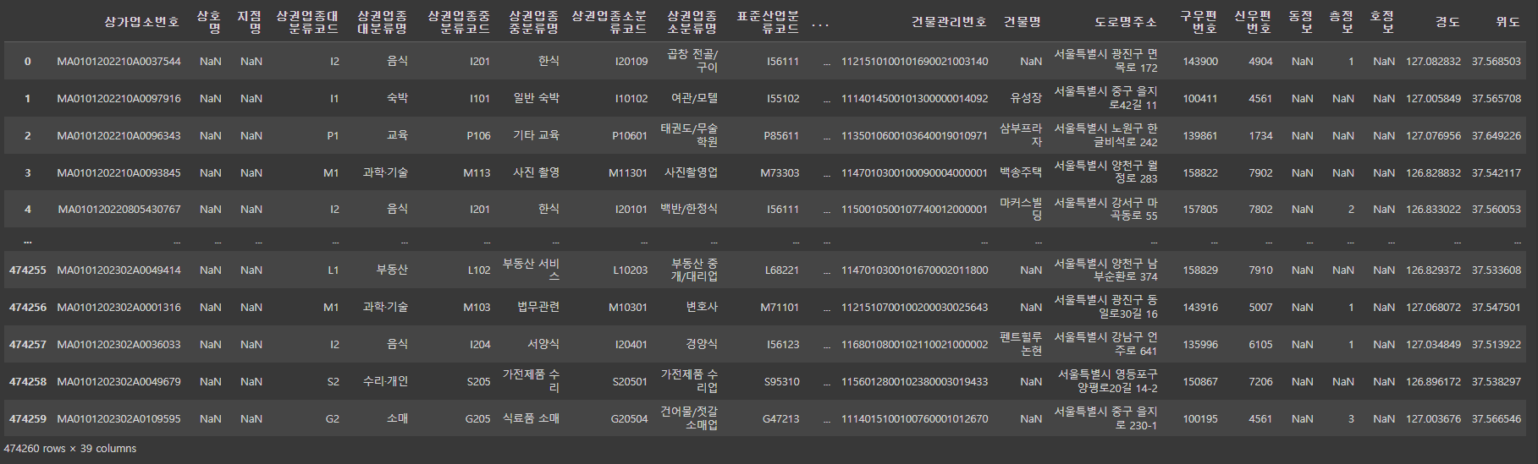
Task: Click the 상권업종중분류코드 column header
Action: click(458, 22)
